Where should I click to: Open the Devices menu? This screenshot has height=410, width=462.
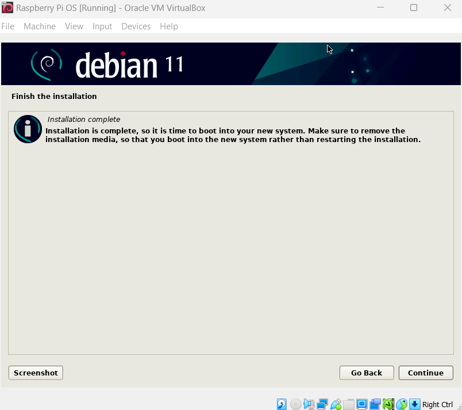[136, 26]
